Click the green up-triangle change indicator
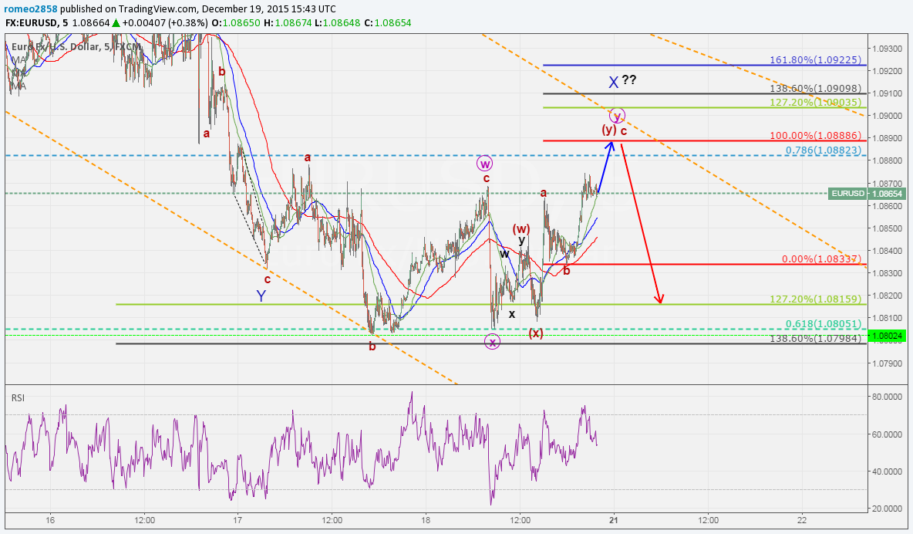This screenshot has height=534, width=913. point(116,23)
